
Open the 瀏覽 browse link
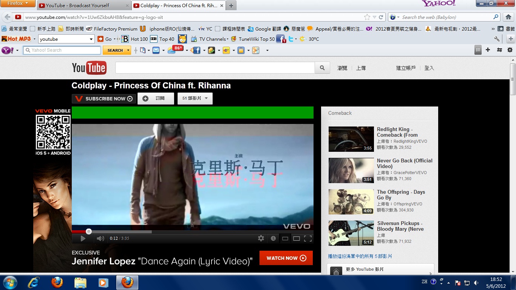pyautogui.click(x=342, y=68)
